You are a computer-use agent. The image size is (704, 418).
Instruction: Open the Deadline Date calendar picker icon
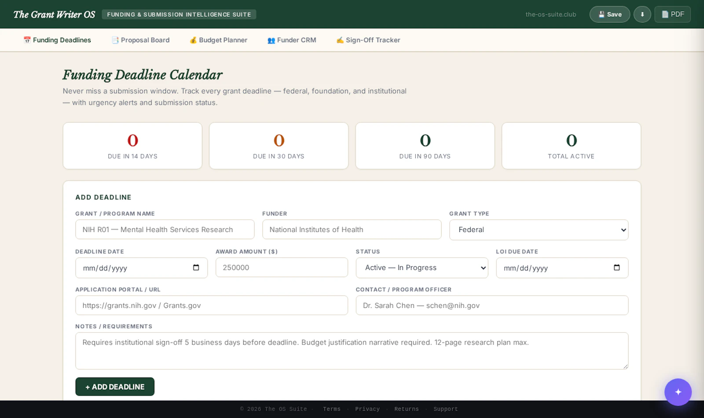(x=196, y=268)
